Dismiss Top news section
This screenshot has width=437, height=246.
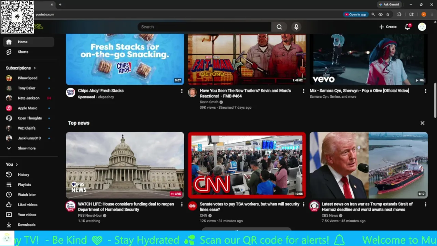coord(422,123)
